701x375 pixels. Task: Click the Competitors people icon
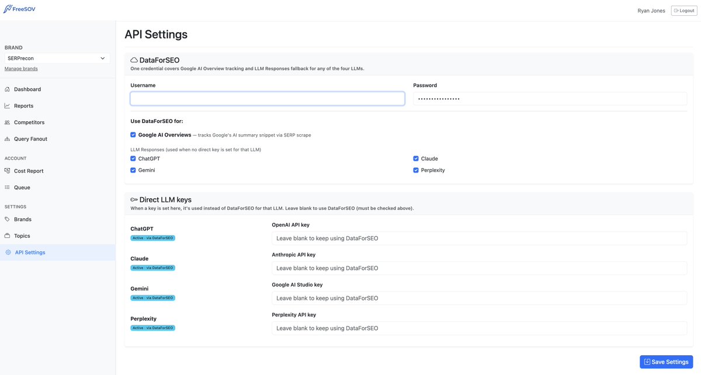[x=8, y=122]
